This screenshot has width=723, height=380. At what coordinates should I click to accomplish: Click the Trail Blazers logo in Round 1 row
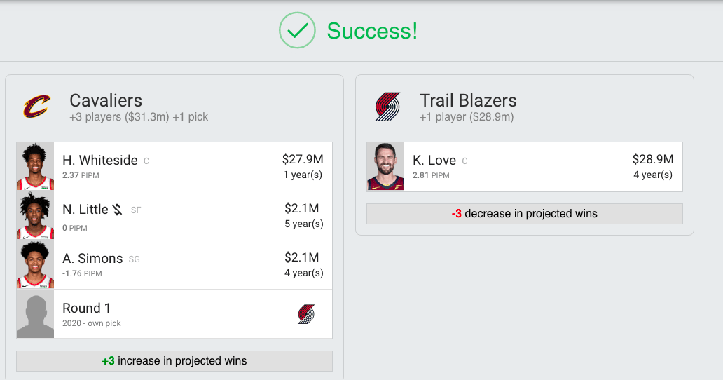point(306,314)
